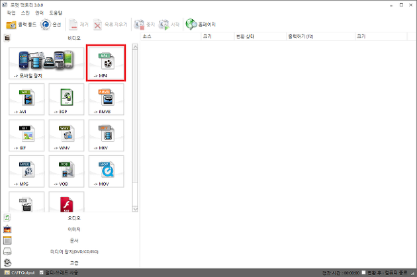Enable 변환 후: 컴퓨터 종료 checkbox
The height and width of the screenshot is (277, 417).
364,272
